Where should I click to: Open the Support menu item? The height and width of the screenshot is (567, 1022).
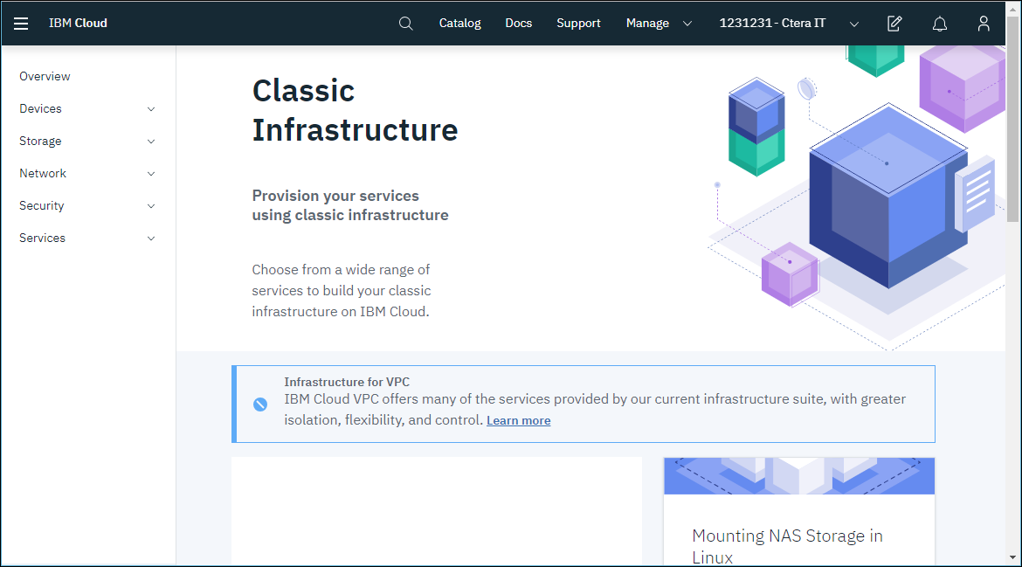(578, 23)
